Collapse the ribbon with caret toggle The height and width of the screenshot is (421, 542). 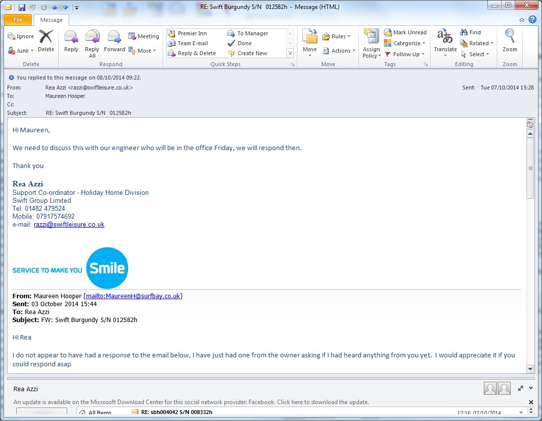[522, 20]
